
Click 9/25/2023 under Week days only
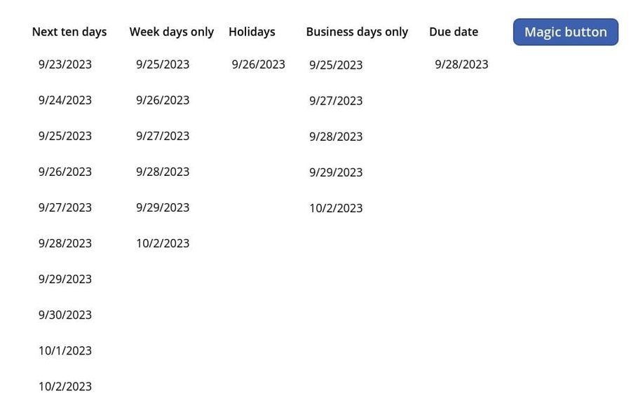coord(163,64)
